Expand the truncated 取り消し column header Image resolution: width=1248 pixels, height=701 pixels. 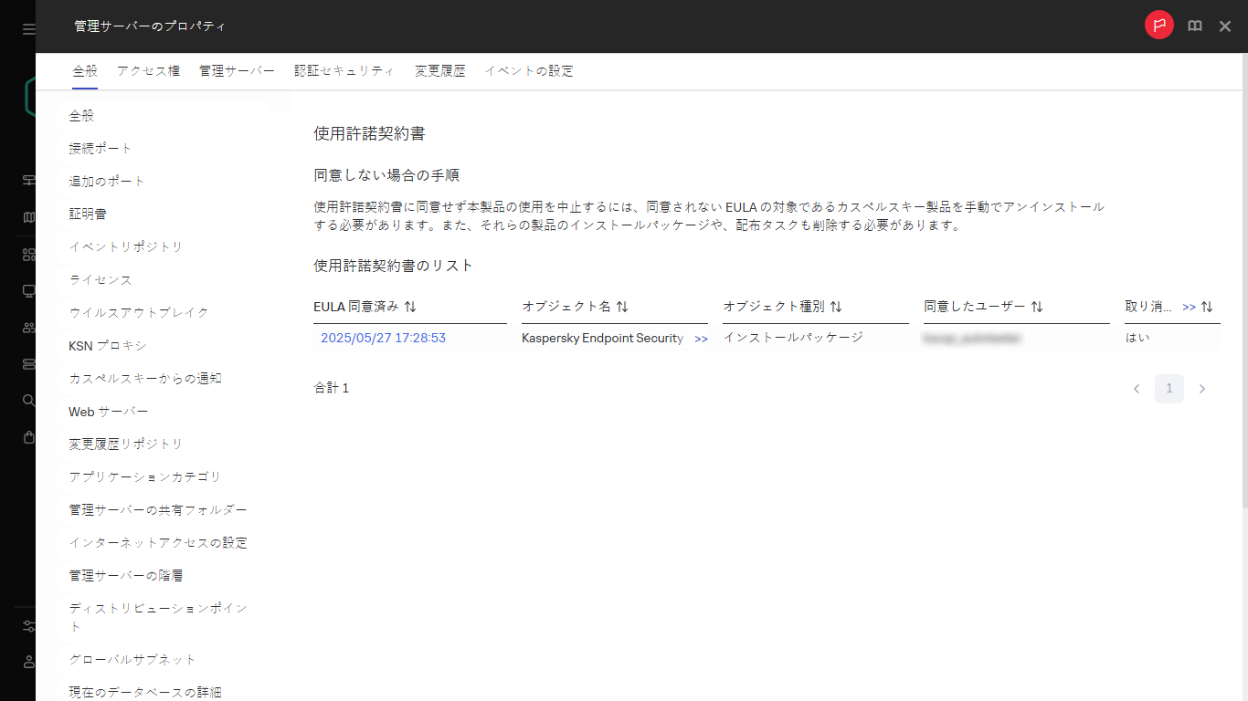[1187, 307]
